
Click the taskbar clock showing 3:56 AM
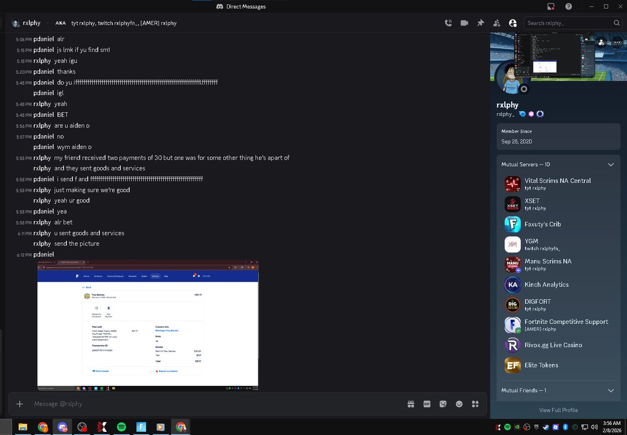pos(611,427)
